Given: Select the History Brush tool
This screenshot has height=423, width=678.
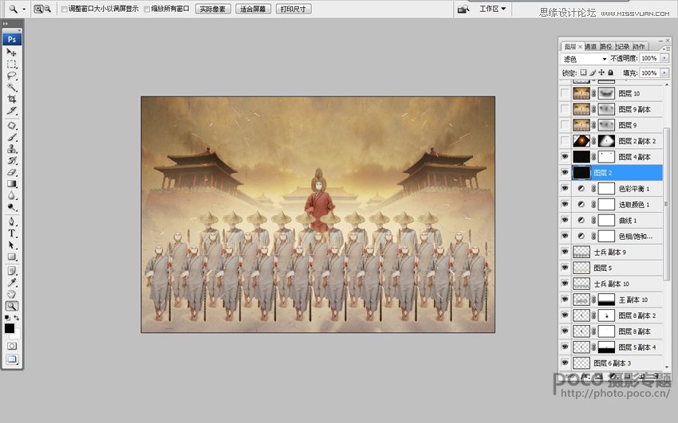Looking at the screenshot, I should click(12, 161).
